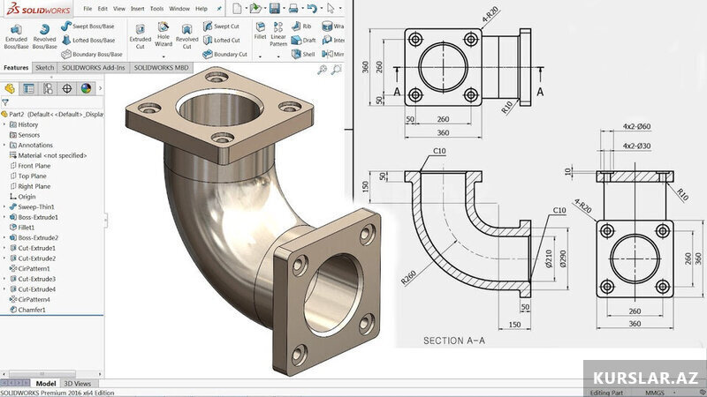Click the MMGS units in the status bar
This screenshot has height=397, width=707.
[x=655, y=393]
